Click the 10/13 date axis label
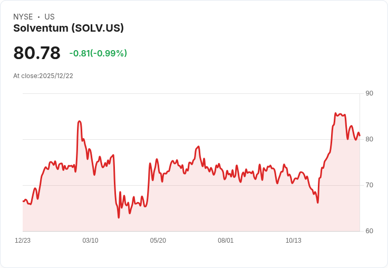This screenshot has width=388, height=268. pyautogui.click(x=293, y=241)
